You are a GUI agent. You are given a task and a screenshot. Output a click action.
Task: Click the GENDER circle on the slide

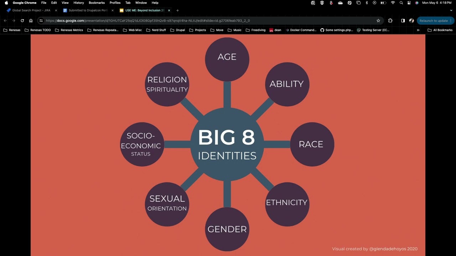pyautogui.click(x=227, y=229)
